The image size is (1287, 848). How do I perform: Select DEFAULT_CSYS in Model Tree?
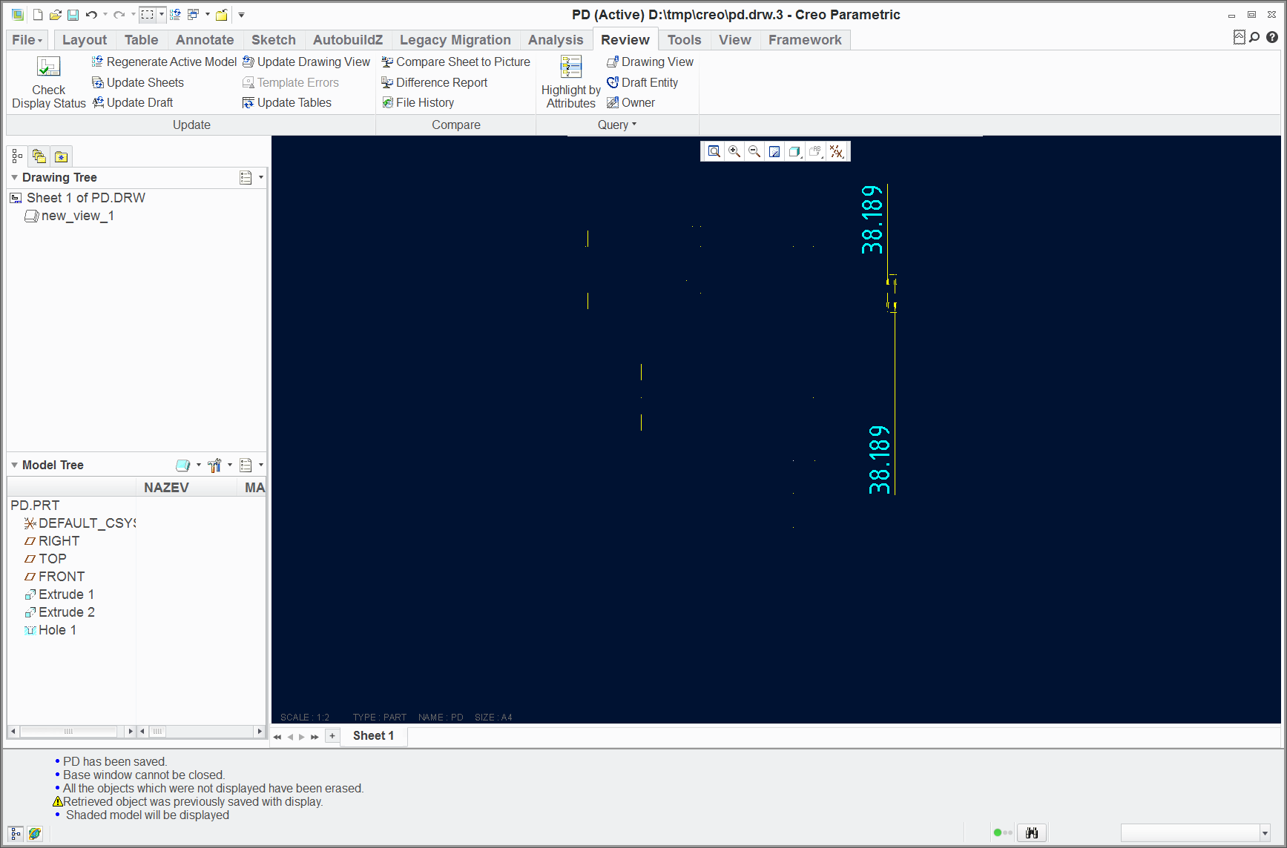(80, 523)
